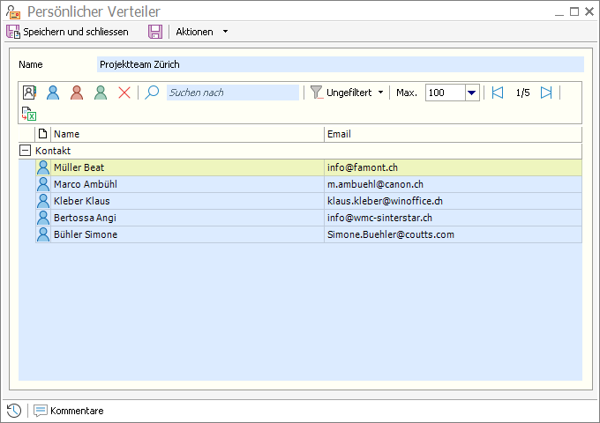Viewport: 600px width, 423px height.
Task: Click the red person icon
Action: (x=77, y=93)
